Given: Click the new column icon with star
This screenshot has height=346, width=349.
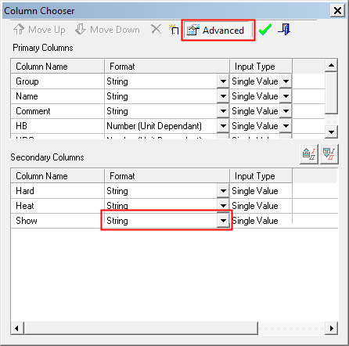Looking at the screenshot, I should coord(174,30).
